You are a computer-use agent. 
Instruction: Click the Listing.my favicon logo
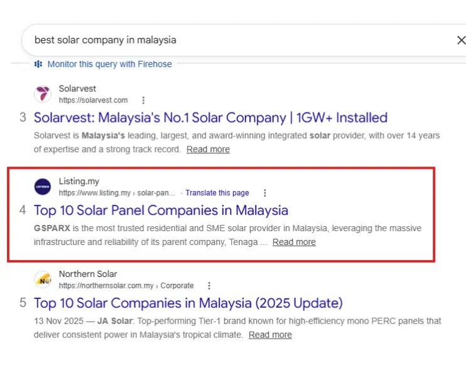pyautogui.click(x=43, y=187)
